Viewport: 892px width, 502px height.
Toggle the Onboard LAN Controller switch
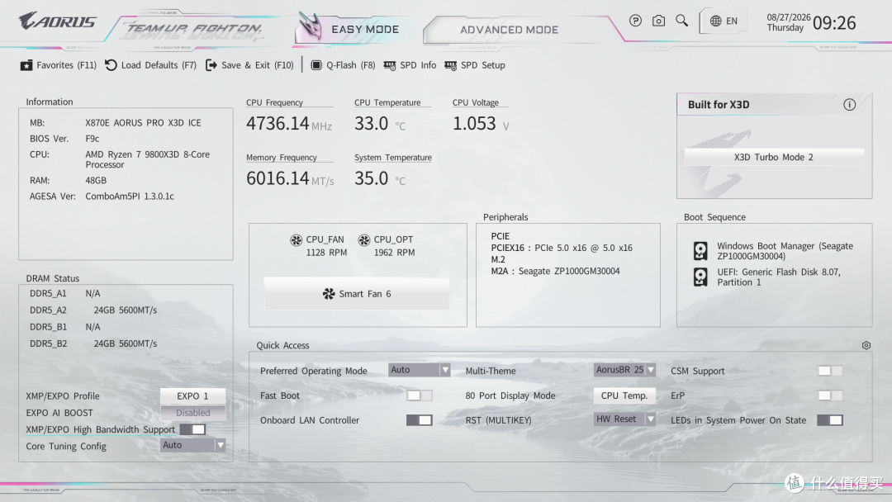pos(420,420)
